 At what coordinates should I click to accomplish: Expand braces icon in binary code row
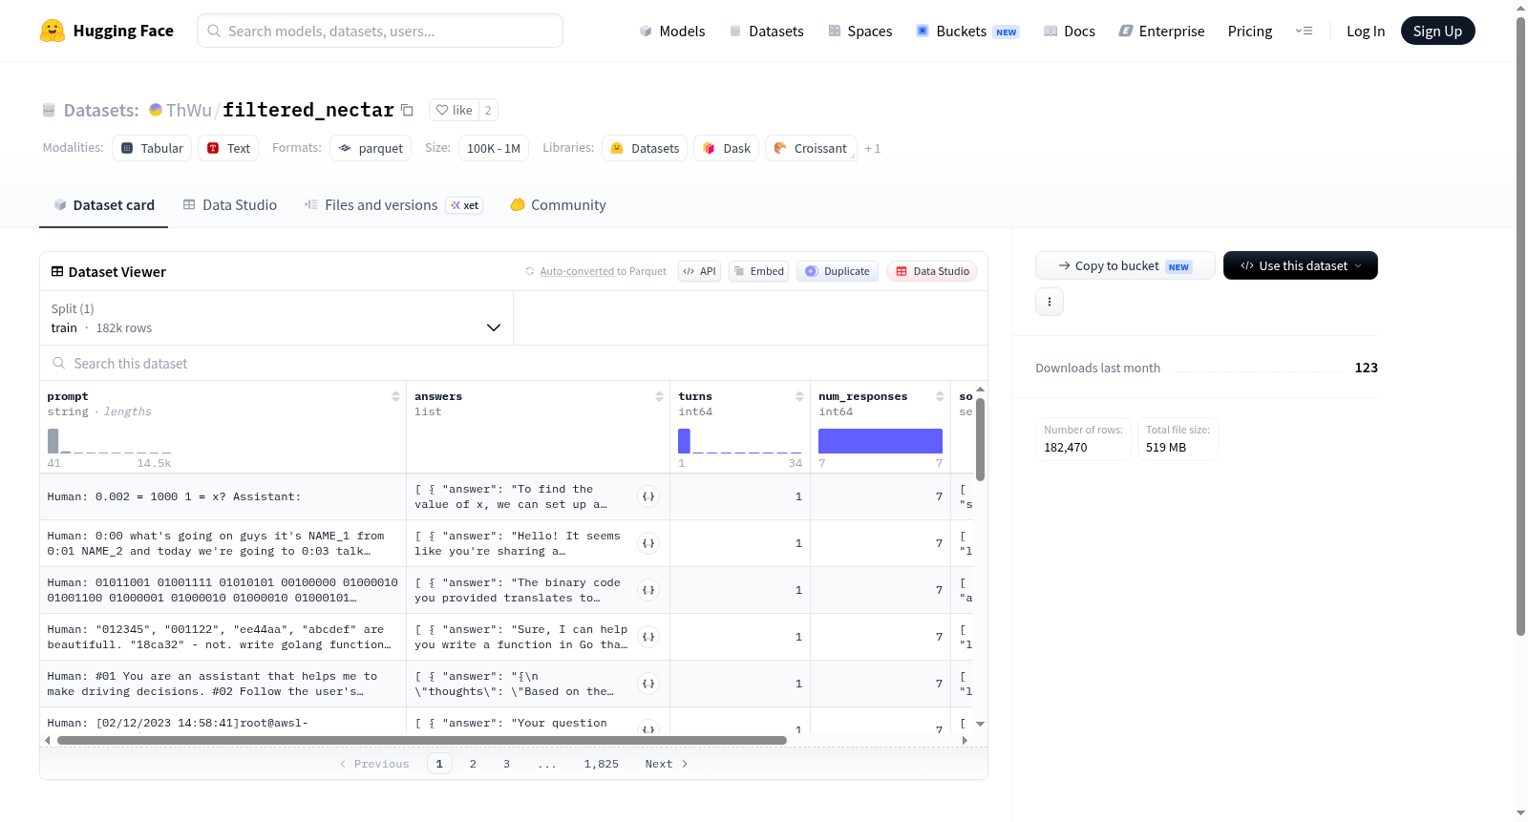(x=648, y=590)
